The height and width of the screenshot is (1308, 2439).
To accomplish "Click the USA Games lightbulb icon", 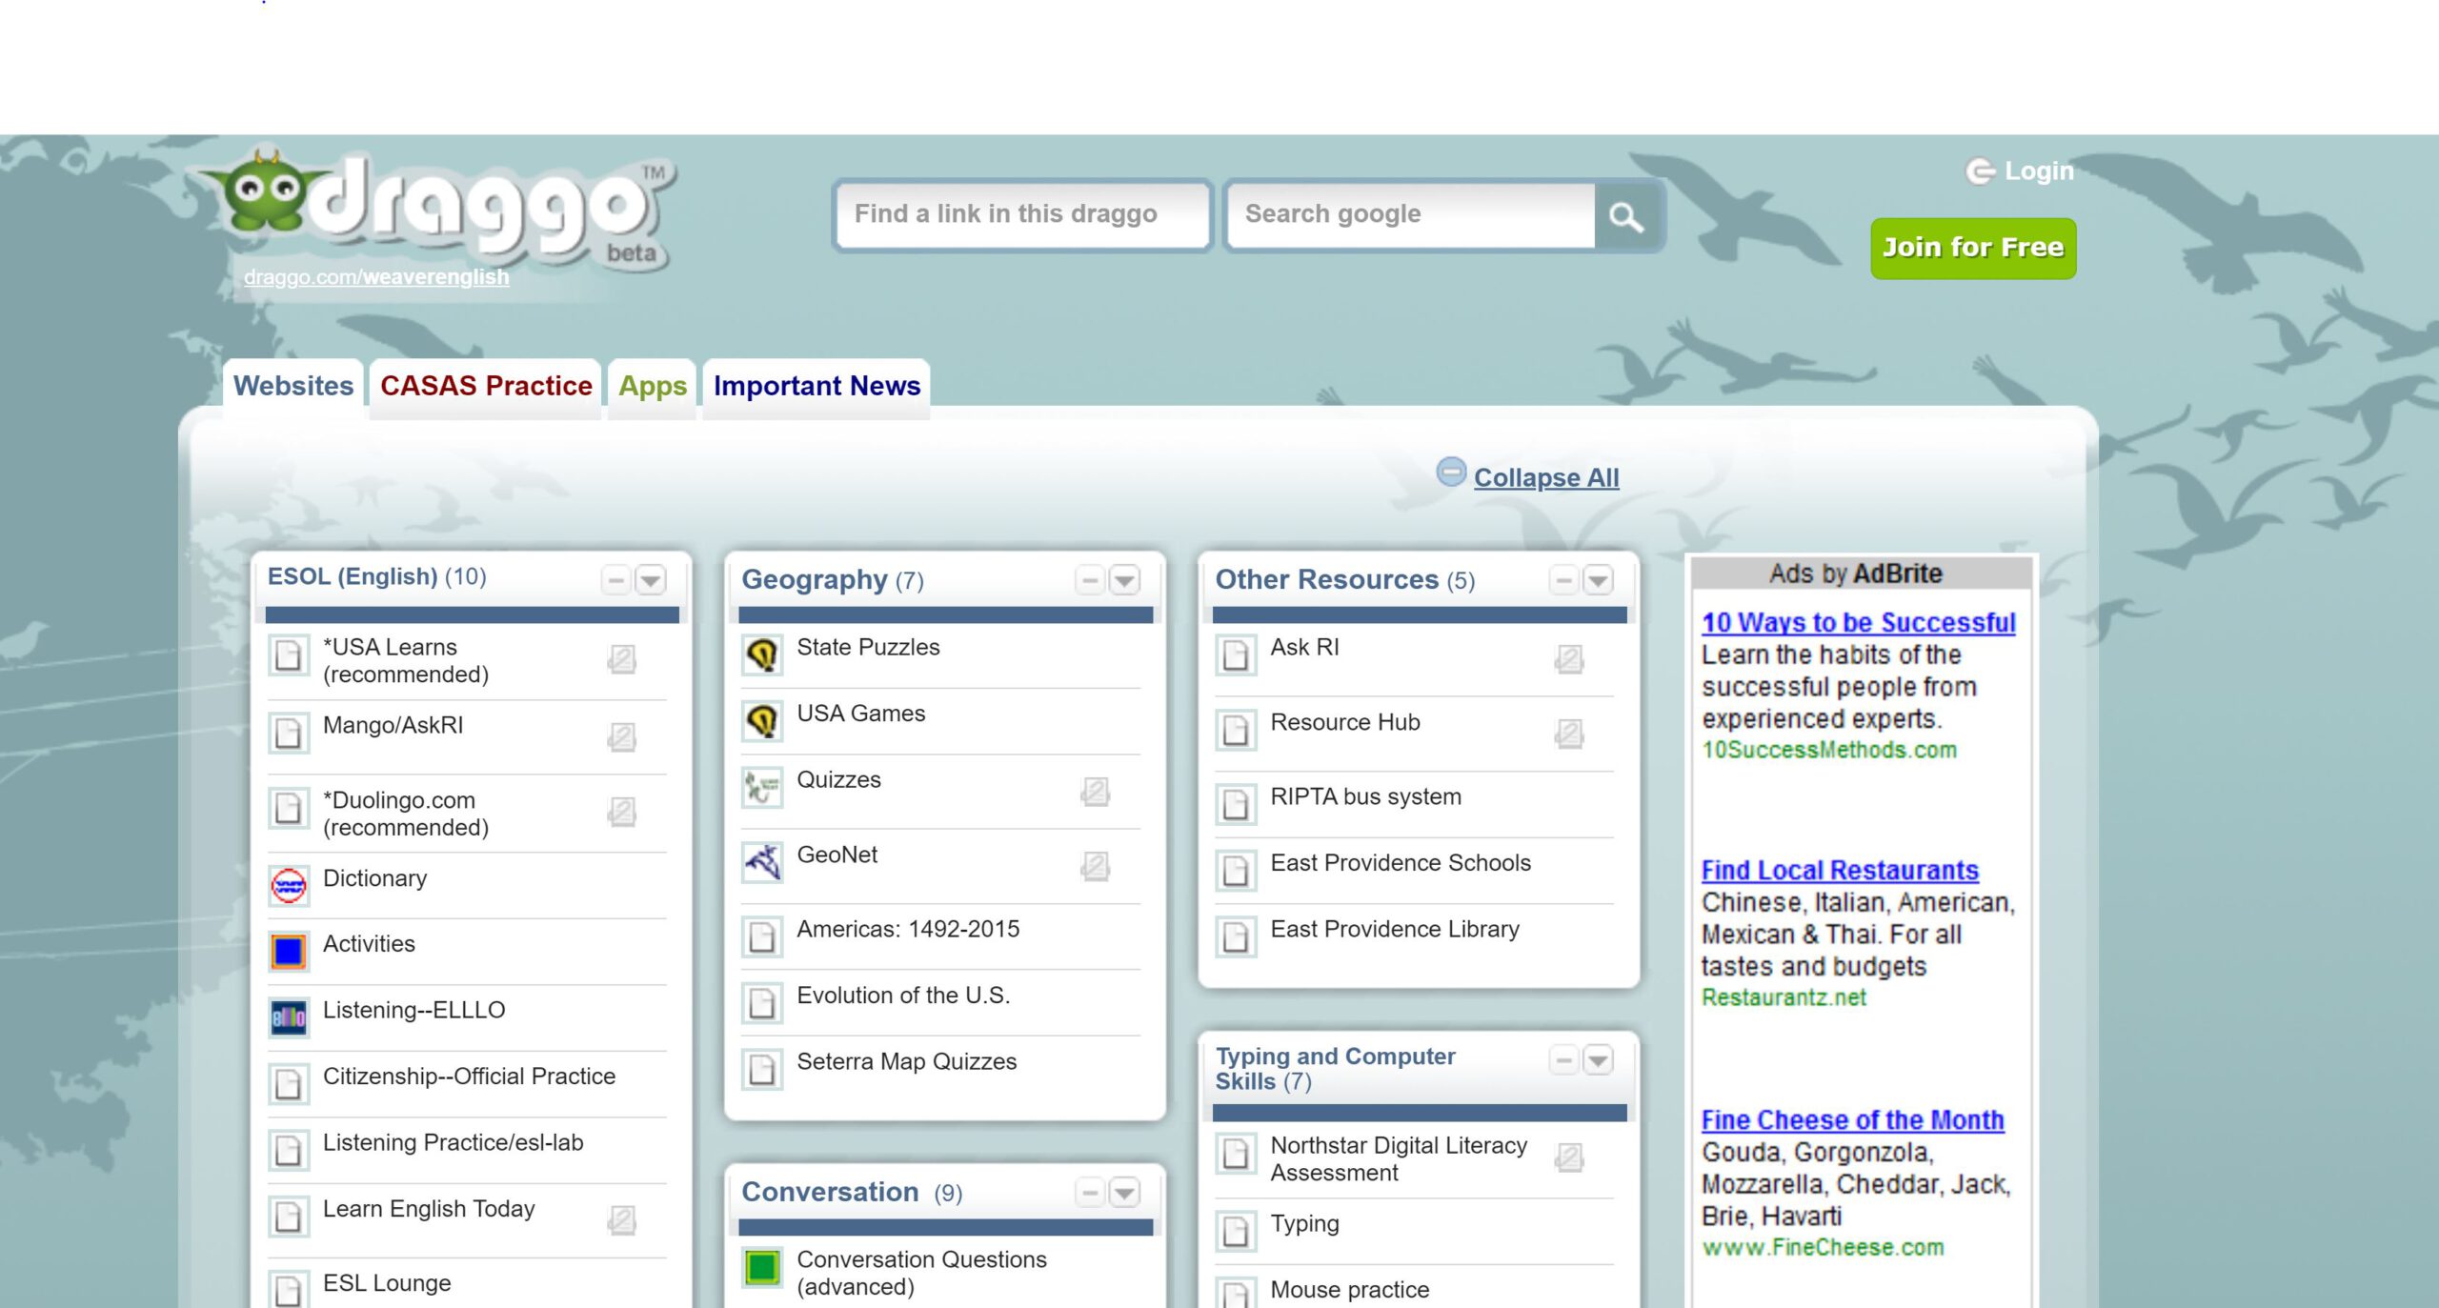I will click(x=762, y=721).
